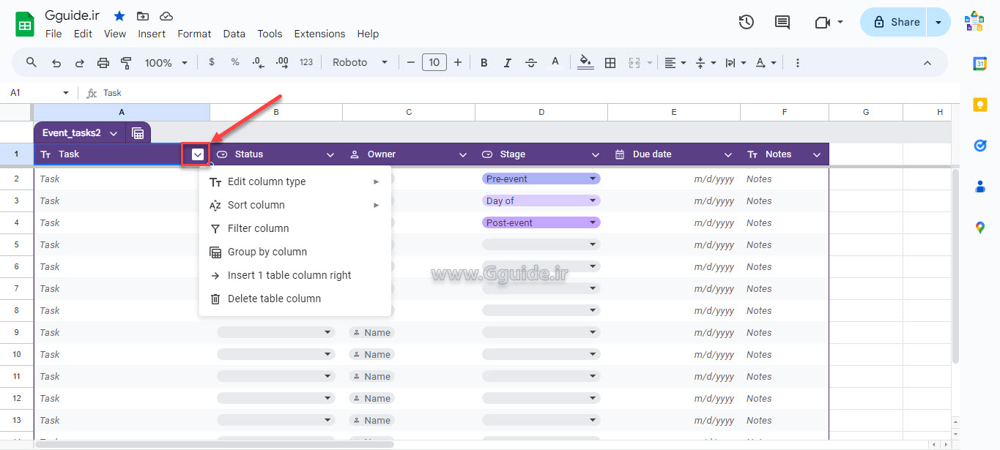Open the Format menu
The image size is (1000, 450).
[x=193, y=34]
